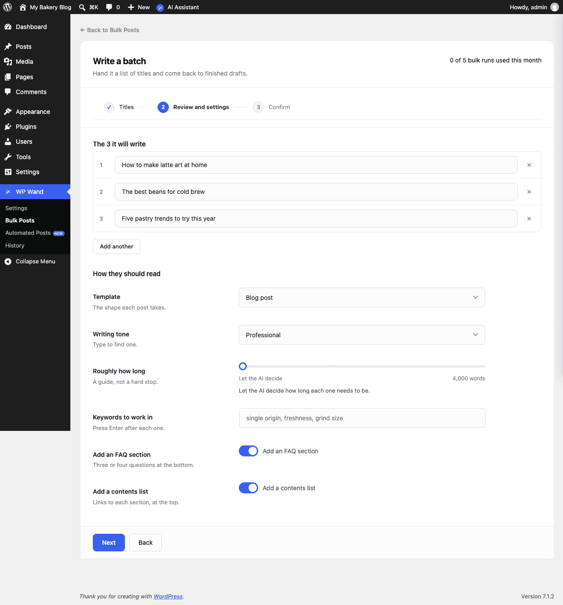Click Add another title button
Viewport: 563px width, 605px height.
click(117, 247)
